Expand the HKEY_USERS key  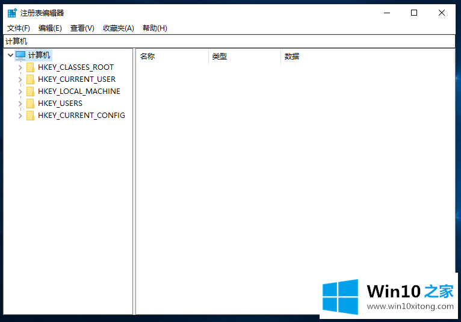(x=20, y=104)
